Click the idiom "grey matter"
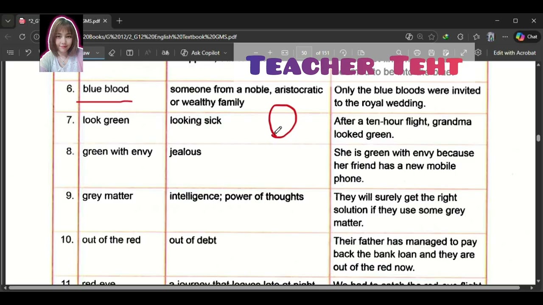The image size is (543, 305). 107,196
